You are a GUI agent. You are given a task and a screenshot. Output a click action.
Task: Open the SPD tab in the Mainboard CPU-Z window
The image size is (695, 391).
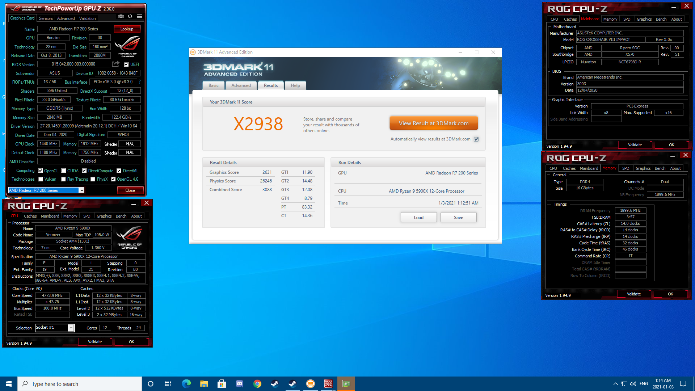click(627, 19)
